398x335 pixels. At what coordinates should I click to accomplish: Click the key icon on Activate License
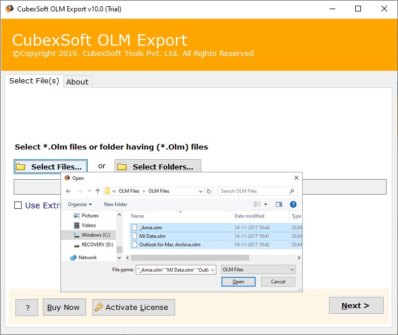99,307
